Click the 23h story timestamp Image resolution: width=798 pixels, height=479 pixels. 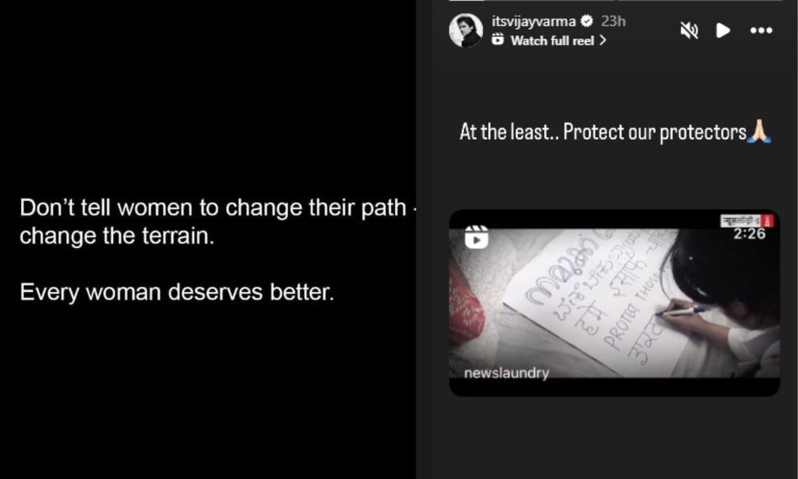[x=613, y=21]
